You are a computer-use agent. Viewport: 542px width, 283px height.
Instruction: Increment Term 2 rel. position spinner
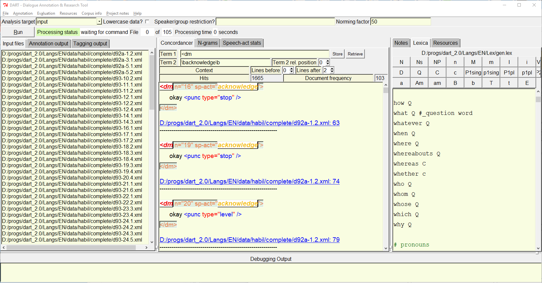click(x=328, y=61)
